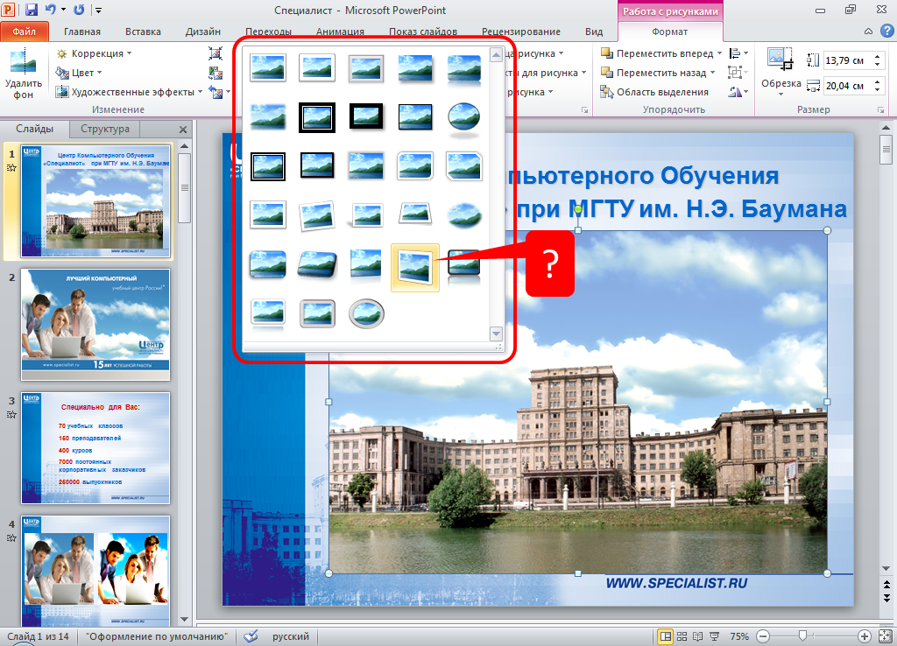Choose the metal oval picture style

click(x=364, y=312)
